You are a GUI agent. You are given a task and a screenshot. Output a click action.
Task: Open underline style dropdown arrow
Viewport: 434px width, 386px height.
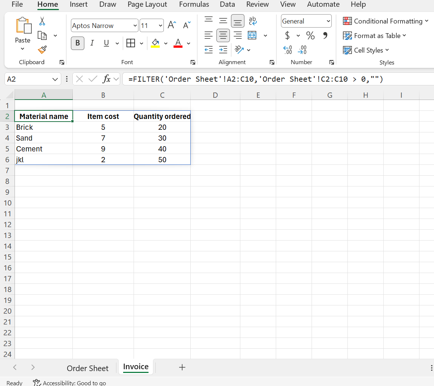tap(117, 43)
